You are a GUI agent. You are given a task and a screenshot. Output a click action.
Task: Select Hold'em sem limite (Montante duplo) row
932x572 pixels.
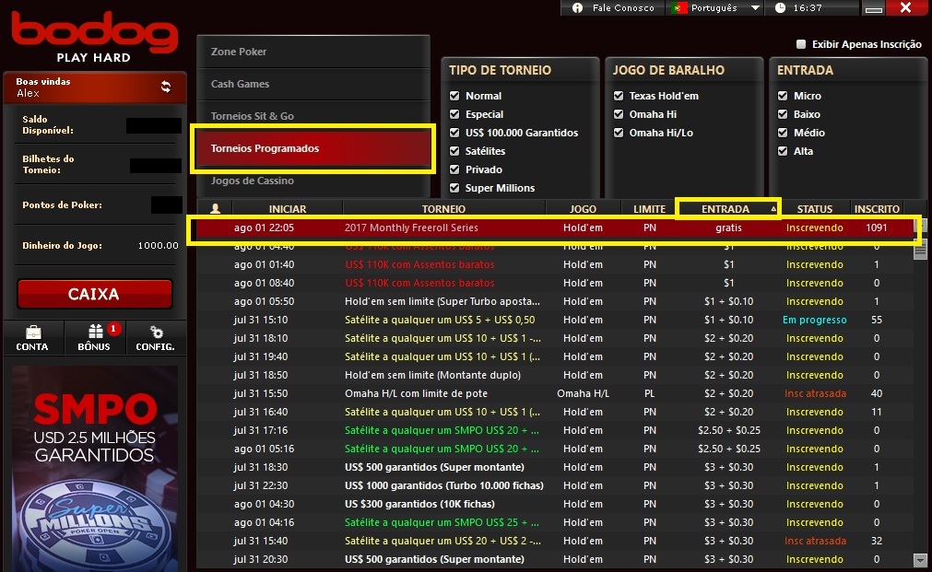tap(555, 375)
